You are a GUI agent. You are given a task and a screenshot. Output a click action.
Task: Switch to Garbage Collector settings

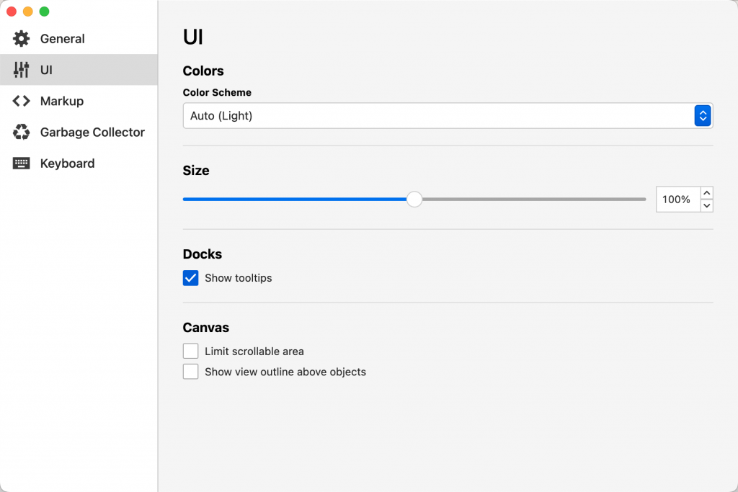coord(92,133)
